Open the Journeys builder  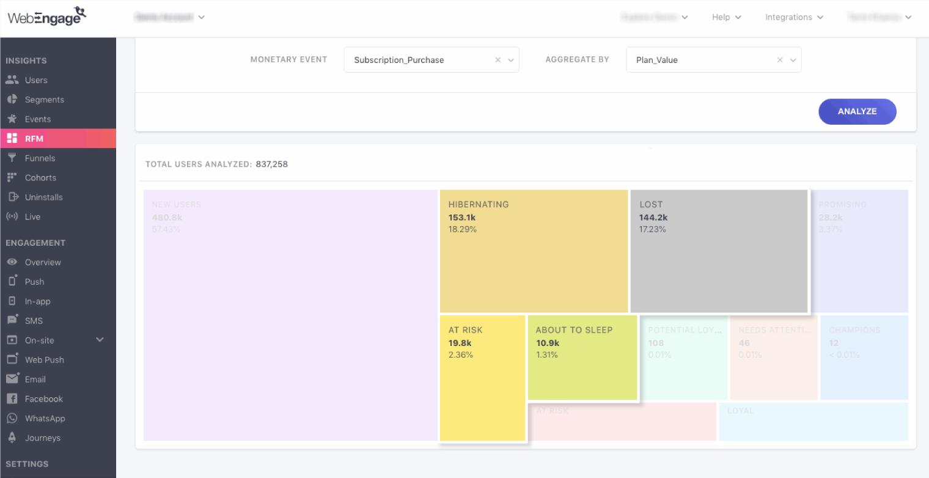[13, 438]
